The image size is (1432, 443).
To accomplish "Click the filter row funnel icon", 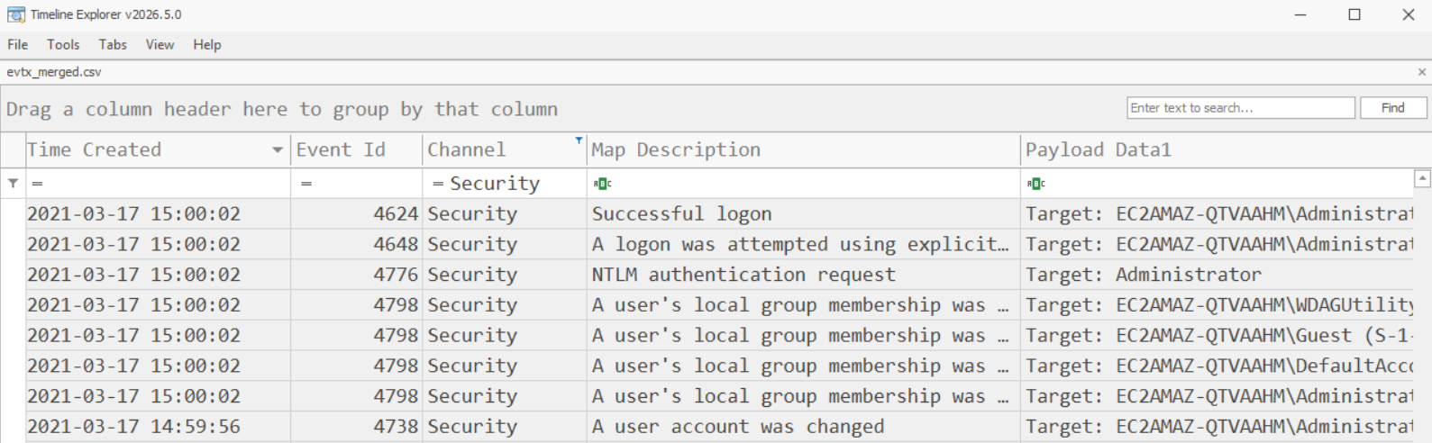I will click(13, 183).
